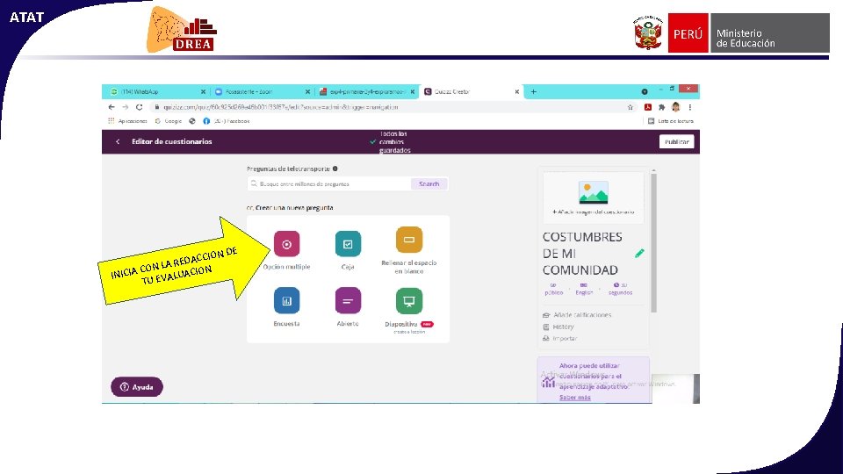Click the quizizz.com address bar
This screenshot has width=843, height=474.
coord(393,107)
